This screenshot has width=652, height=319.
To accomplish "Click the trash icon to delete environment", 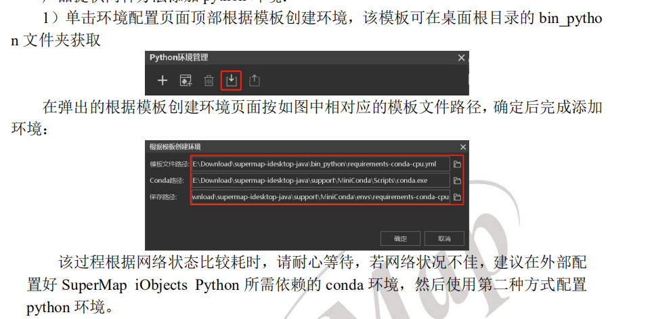I will pyautogui.click(x=209, y=81).
